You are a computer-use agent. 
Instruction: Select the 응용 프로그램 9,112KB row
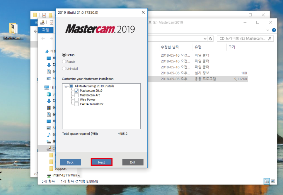tap(198, 79)
